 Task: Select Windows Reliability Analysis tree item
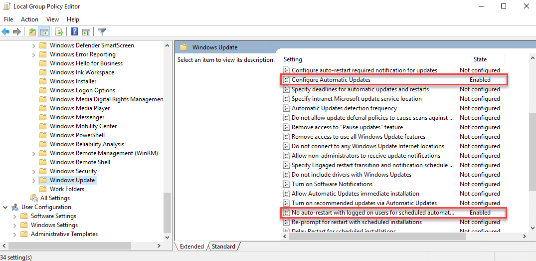(x=87, y=144)
